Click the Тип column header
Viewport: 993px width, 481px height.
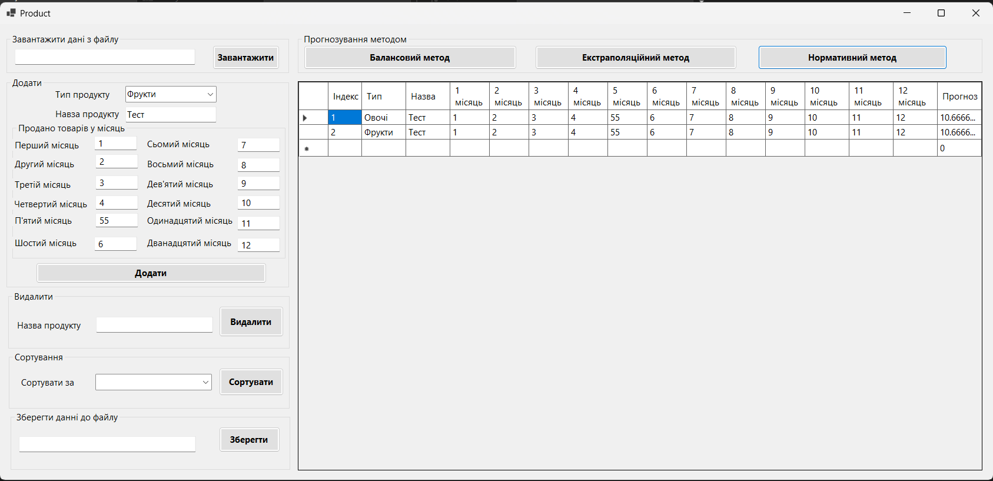384,97
